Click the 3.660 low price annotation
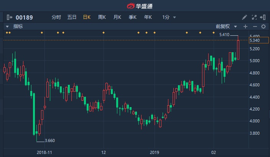The width and height of the screenshot is (270, 157). click(50, 140)
